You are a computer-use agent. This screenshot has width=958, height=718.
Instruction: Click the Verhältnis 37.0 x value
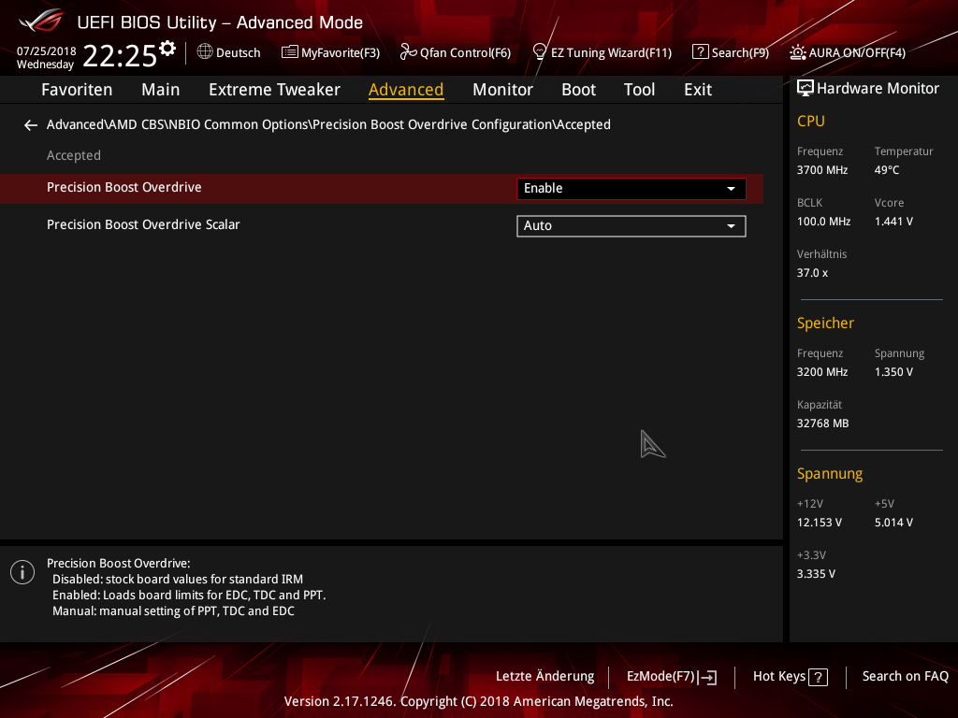pyautogui.click(x=812, y=273)
